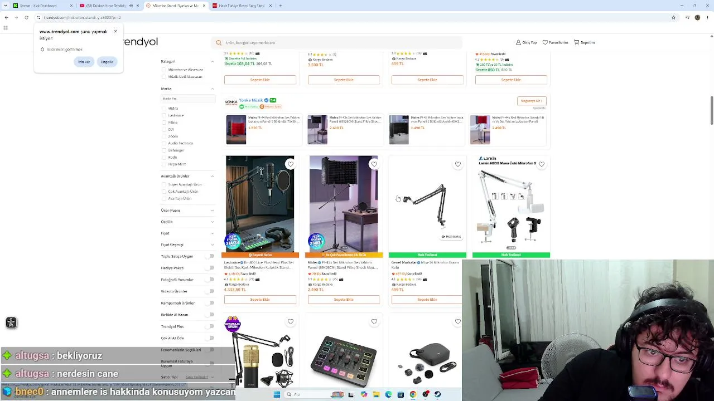The width and height of the screenshot is (714, 401).
Task: Expand the Özellik filter section
Action: pyautogui.click(x=212, y=222)
